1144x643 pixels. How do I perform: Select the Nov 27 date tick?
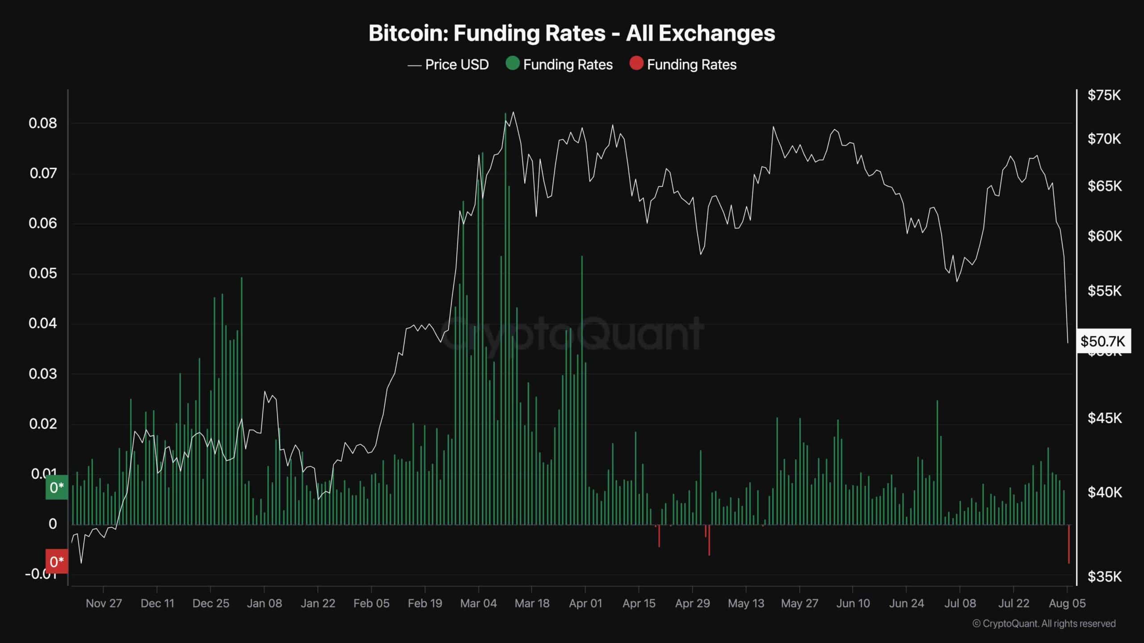tap(104, 603)
